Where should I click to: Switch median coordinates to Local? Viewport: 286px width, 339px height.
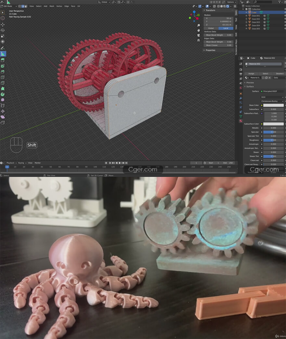tap(226, 28)
